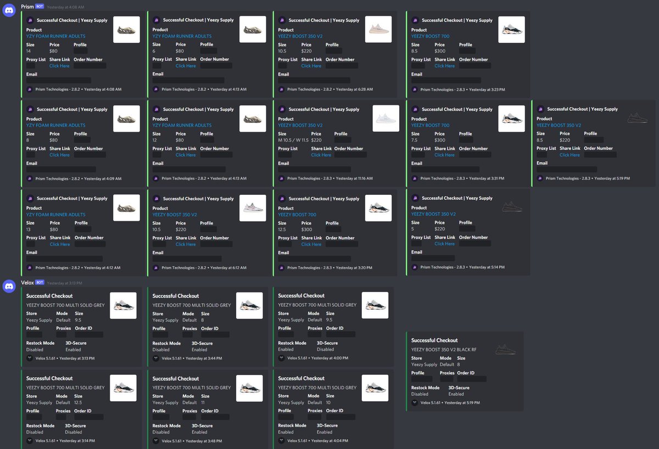Open Share Link for Boost 350 V2 size 5
The width and height of the screenshot is (659, 449).
coord(444,244)
